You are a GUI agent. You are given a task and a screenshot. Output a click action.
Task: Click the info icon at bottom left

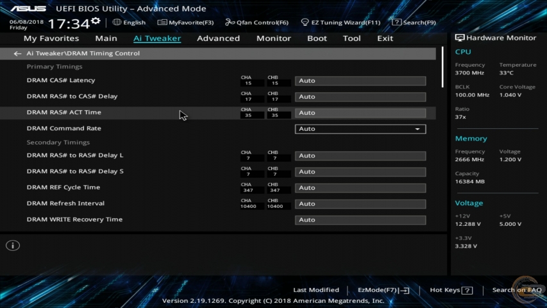coord(13,246)
